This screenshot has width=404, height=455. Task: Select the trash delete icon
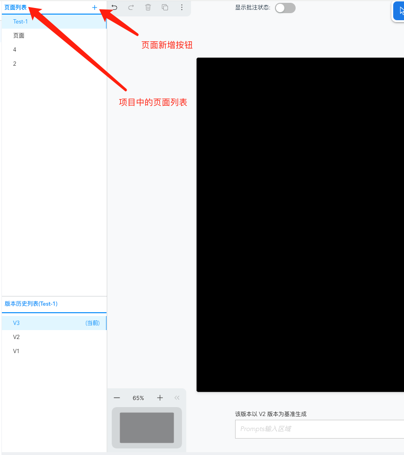point(148,8)
